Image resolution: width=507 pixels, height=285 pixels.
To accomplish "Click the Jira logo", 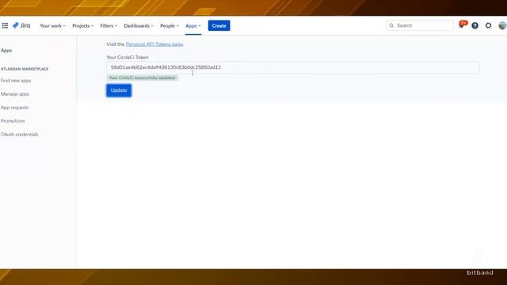I will click(21, 25).
